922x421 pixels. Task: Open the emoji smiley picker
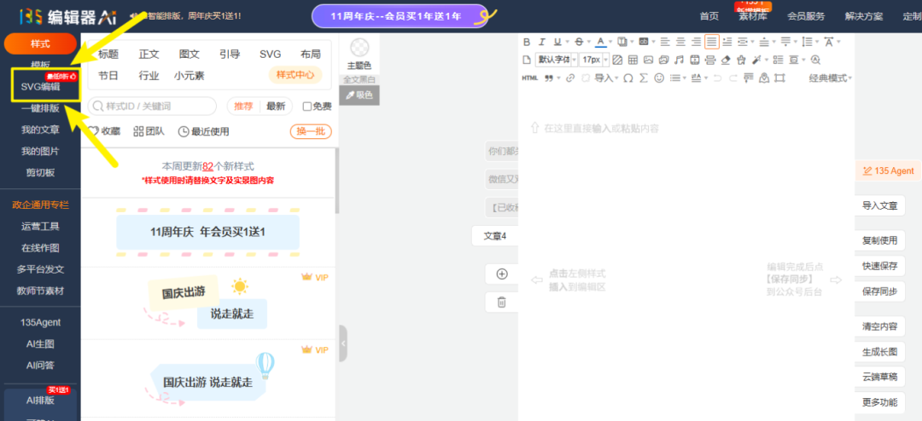pyautogui.click(x=658, y=78)
